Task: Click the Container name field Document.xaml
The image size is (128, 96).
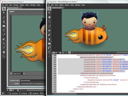Action: 33,80
